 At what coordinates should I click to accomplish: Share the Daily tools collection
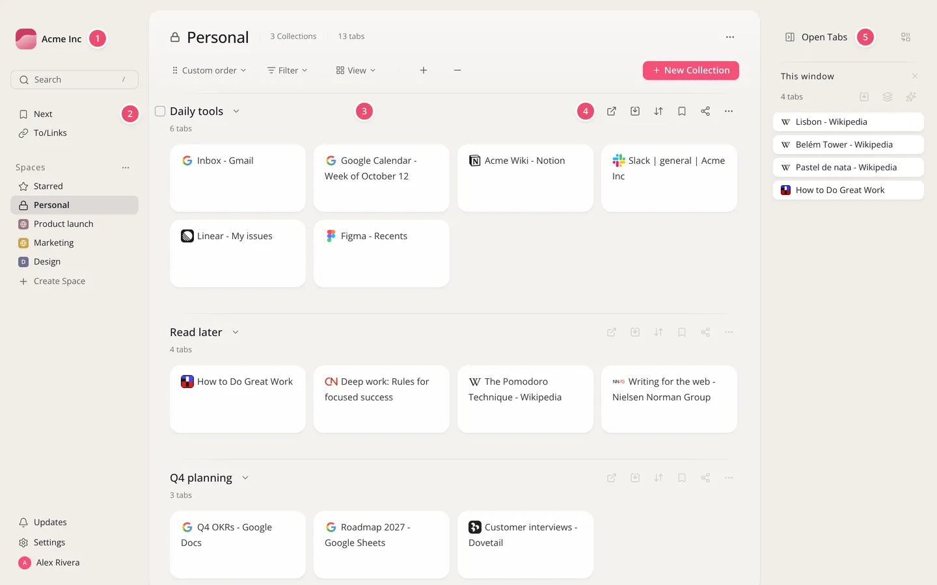pyautogui.click(x=705, y=111)
